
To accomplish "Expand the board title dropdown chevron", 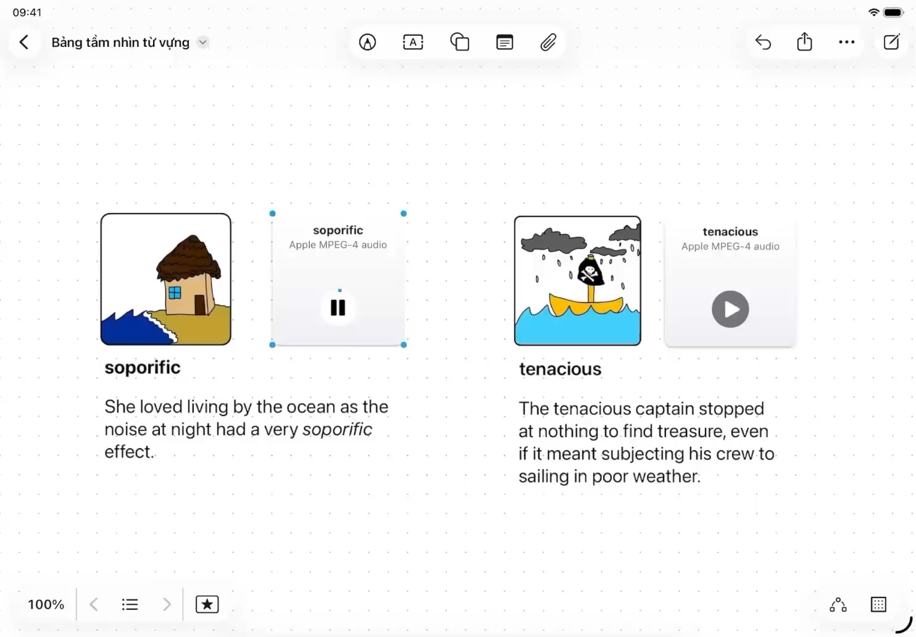I will pyautogui.click(x=202, y=42).
